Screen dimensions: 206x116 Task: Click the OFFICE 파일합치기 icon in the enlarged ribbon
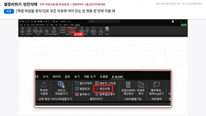[x=61, y=84]
